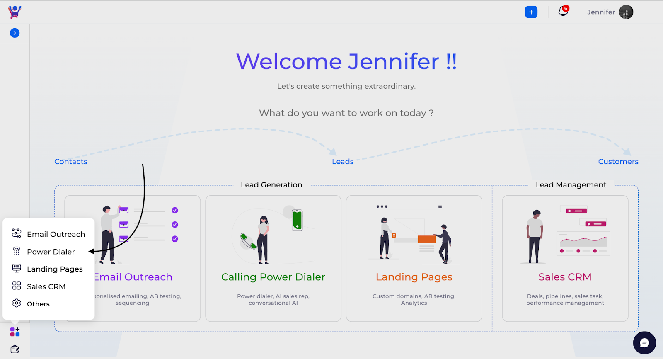Open the Contacts link
The image size is (663, 359).
click(71, 161)
